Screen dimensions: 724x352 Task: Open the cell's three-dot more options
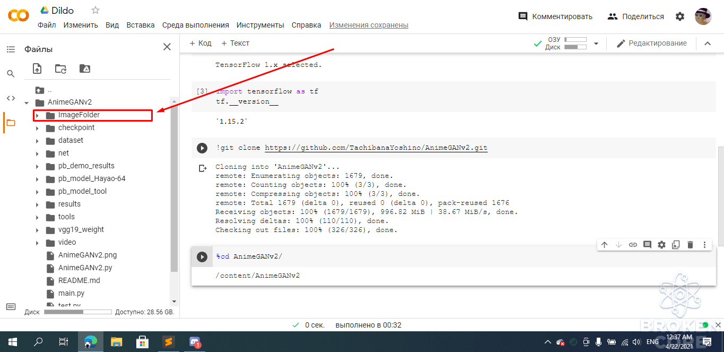[704, 245]
